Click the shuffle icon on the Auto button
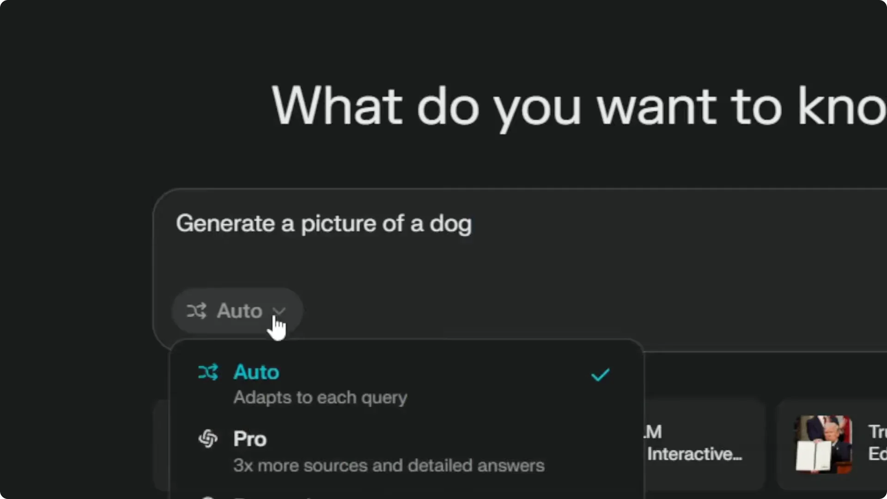The width and height of the screenshot is (887, 499). (x=197, y=310)
